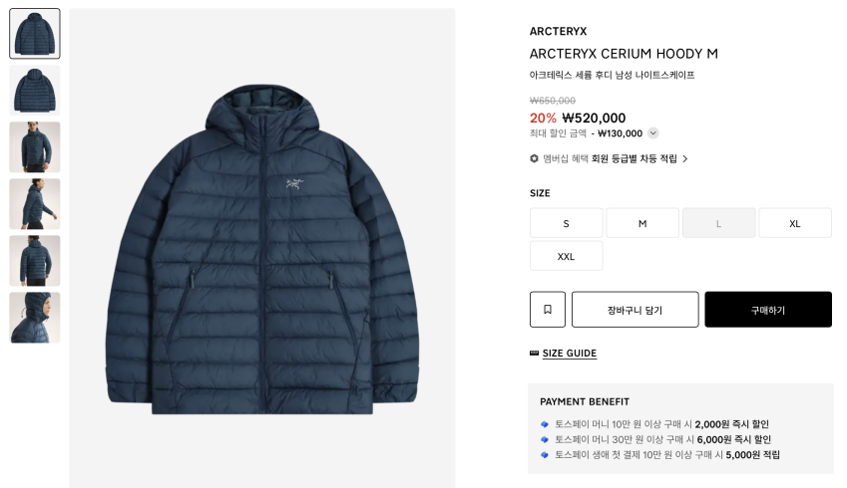Select size M option

(x=642, y=223)
